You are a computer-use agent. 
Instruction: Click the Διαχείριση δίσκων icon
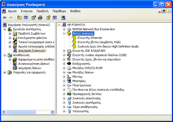[x=15, y=68]
